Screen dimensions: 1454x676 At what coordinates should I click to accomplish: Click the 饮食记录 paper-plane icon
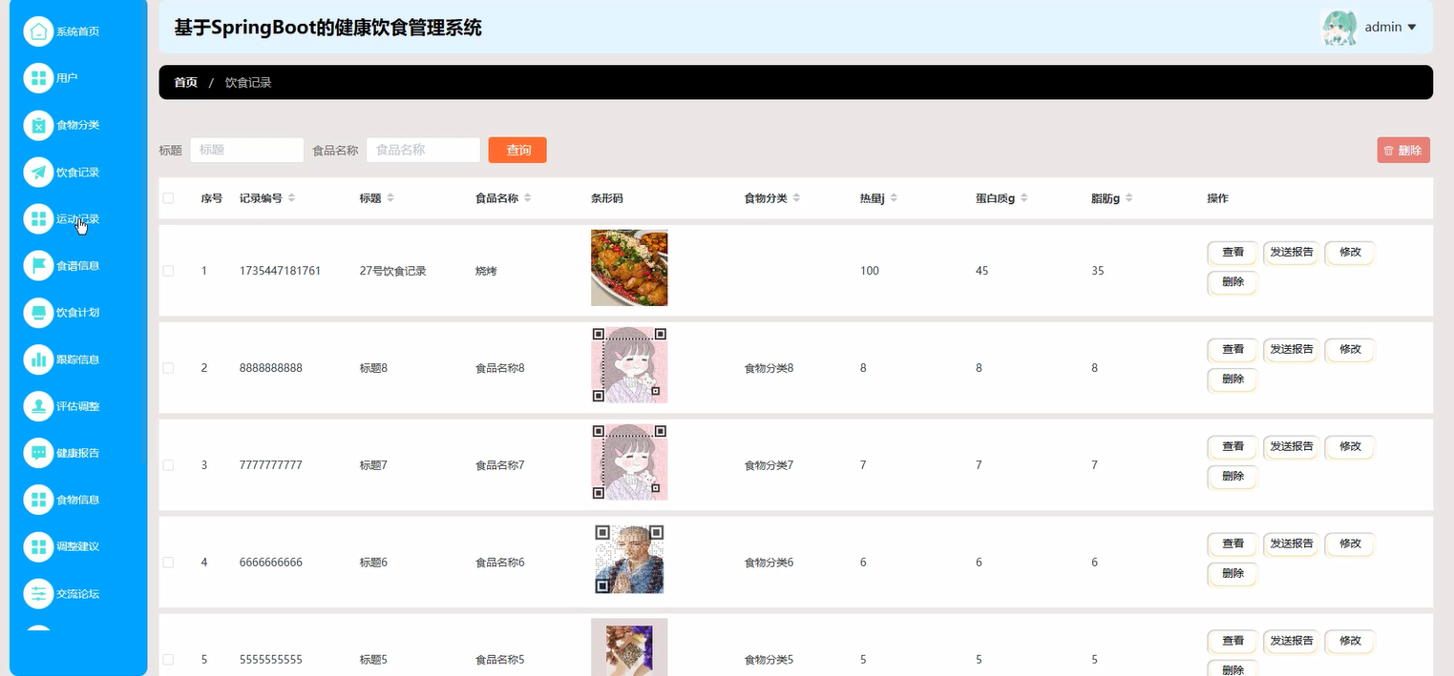38,172
